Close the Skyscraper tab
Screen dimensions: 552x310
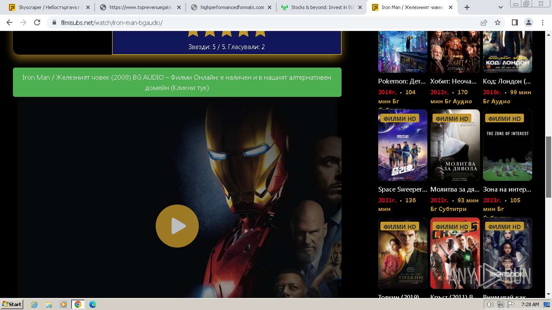[88, 7]
